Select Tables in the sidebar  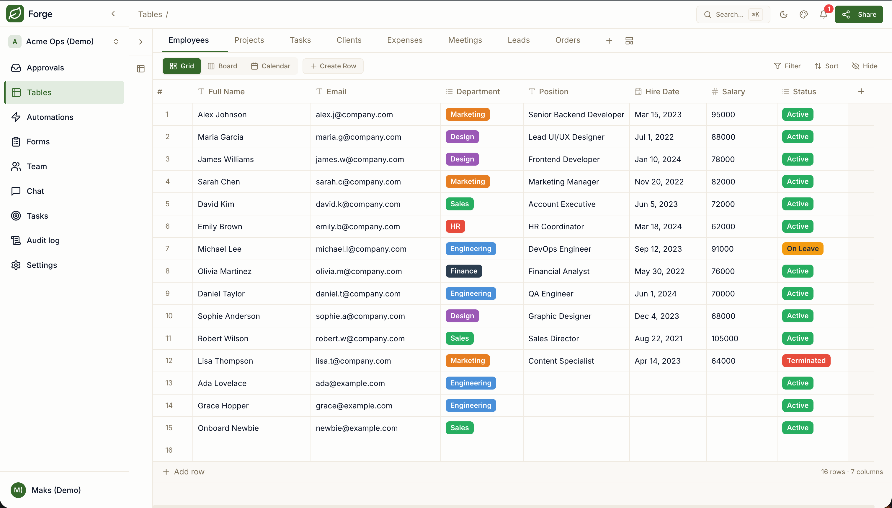click(64, 93)
